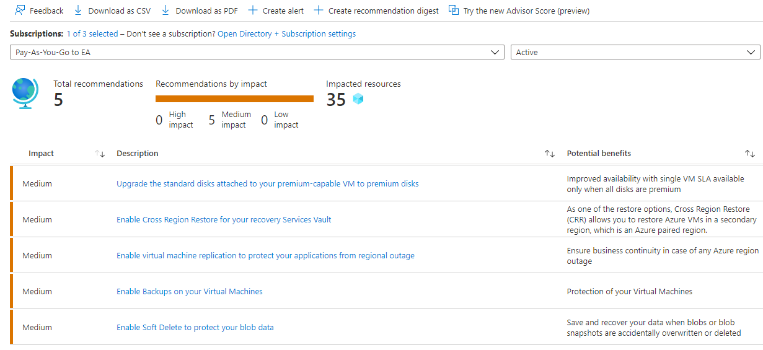Click the Download as PDF arrow icon
The image size is (763, 350).
pyautogui.click(x=165, y=11)
